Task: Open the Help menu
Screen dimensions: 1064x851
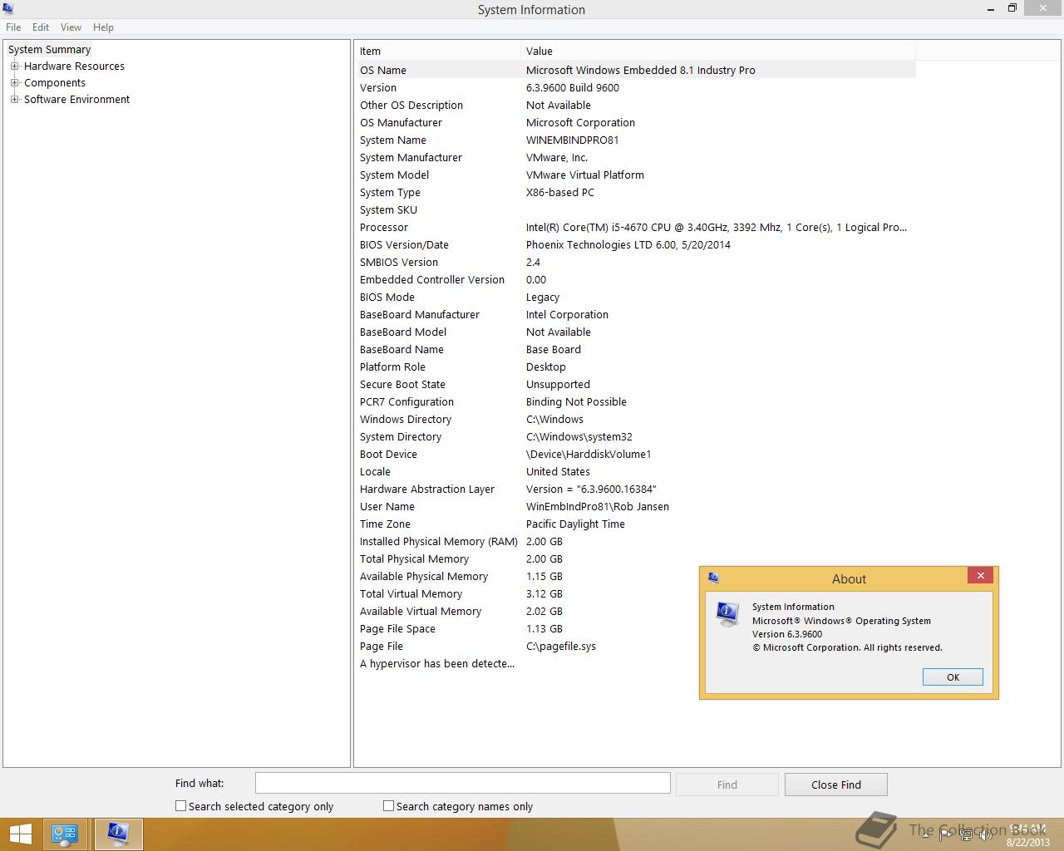Action: (103, 27)
